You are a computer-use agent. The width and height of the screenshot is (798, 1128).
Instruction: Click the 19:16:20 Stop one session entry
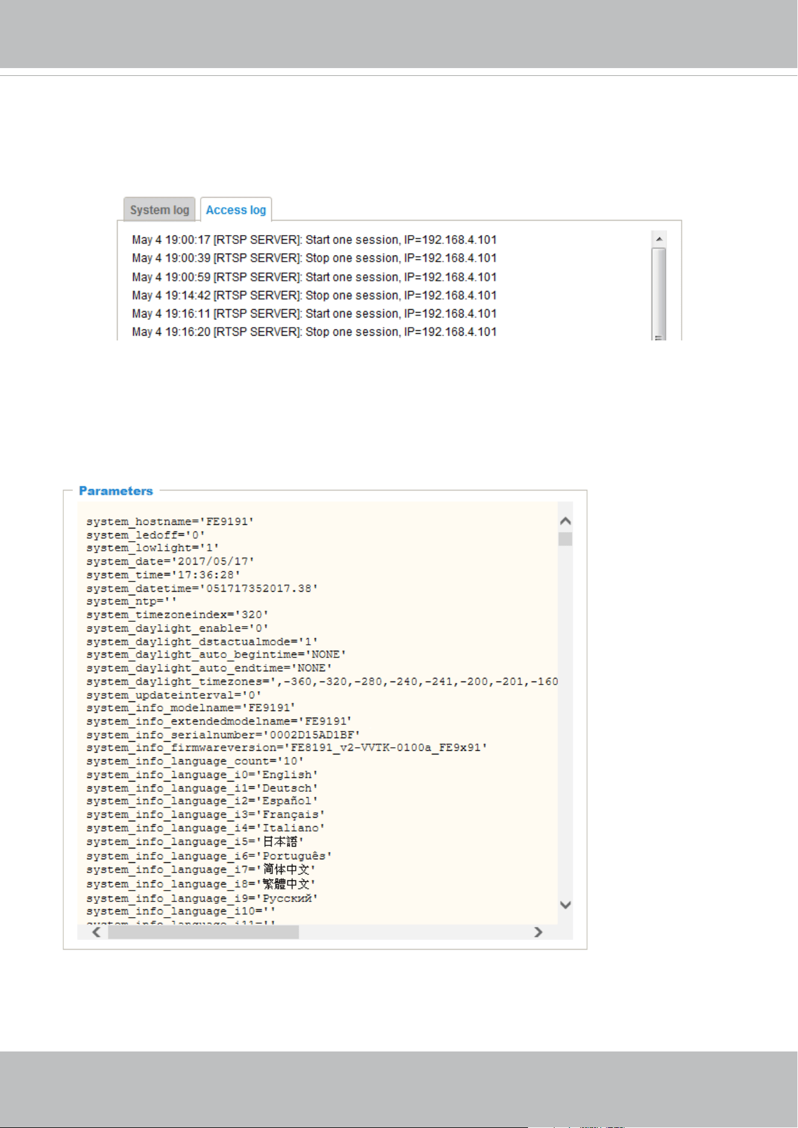pos(314,331)
